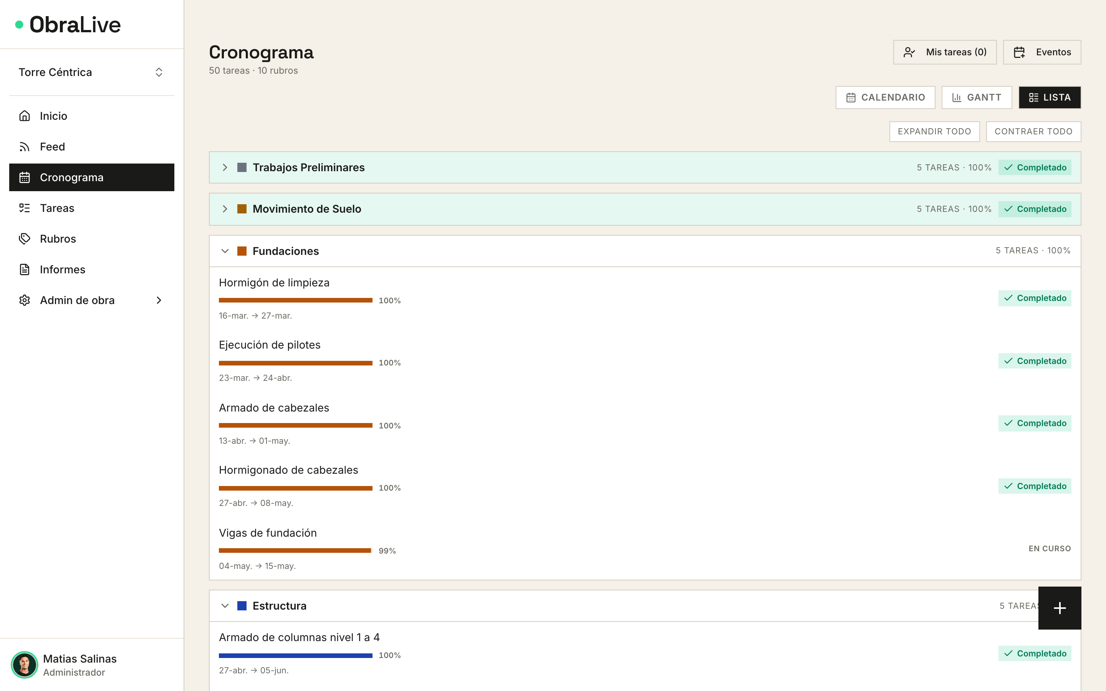Image resolution: width=1106 pixels, height=691 pixels.
Task: Switch to the CALENDARIO view
Action: point(885,98)
